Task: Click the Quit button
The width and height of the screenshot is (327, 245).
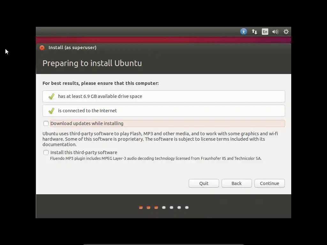Action: (204, 183)
